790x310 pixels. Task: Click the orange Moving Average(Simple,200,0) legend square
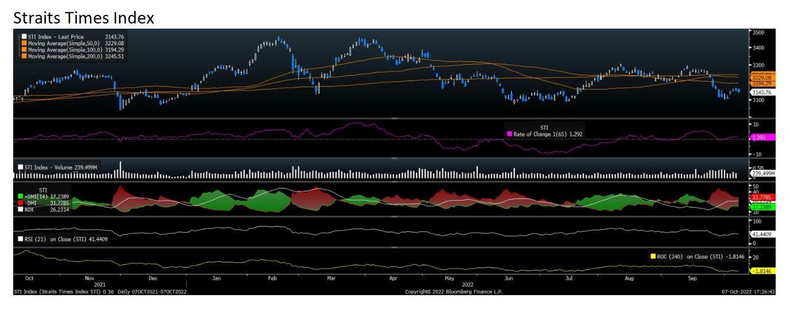(x=24, y=56)
